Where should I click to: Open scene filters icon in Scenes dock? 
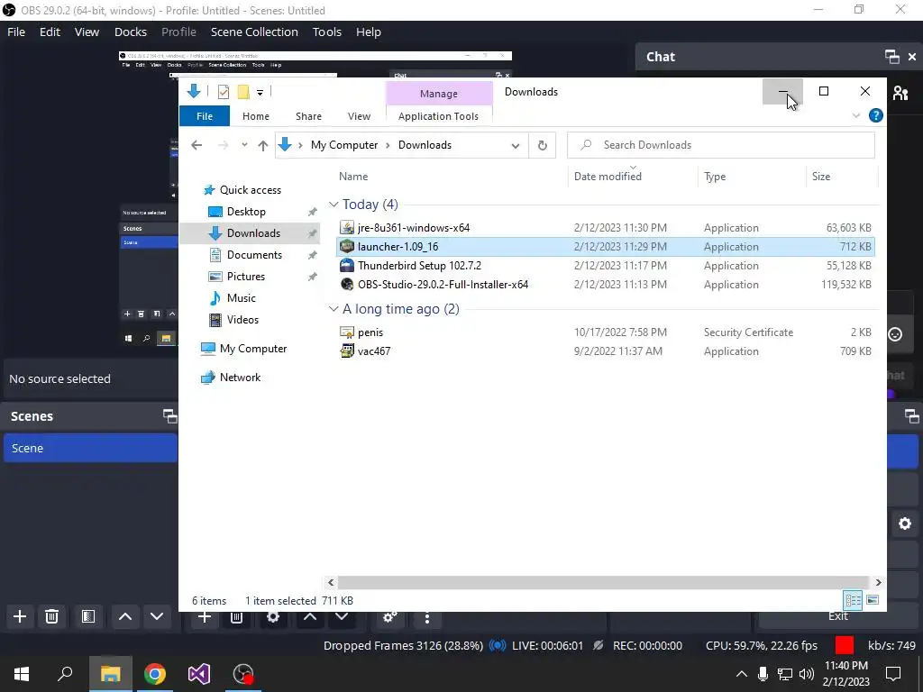(x=88, y=616)
